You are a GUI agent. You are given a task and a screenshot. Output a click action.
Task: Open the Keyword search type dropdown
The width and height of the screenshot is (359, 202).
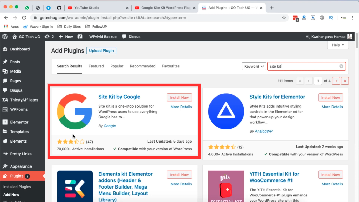tap(254, 66)
